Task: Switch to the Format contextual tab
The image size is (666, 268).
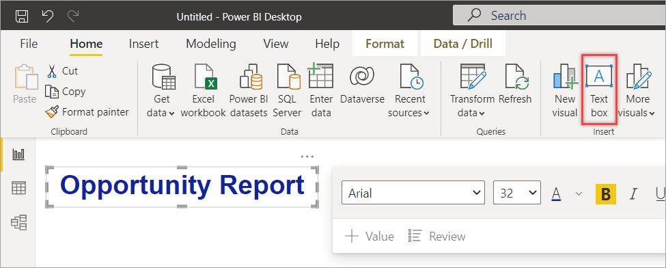Action: tap(385, 44)
